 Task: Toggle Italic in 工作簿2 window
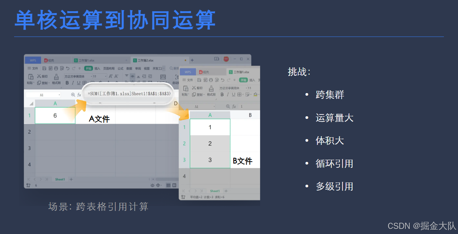coord(73,83)
